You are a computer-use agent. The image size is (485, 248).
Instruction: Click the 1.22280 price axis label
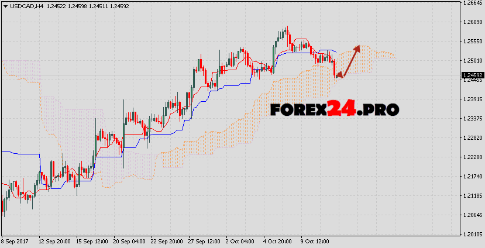(x=472, y=157)
